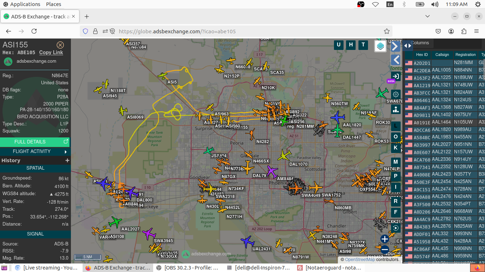Click the table width resize arrows icon
Viewport: 485px width, 272px height.
408,45
